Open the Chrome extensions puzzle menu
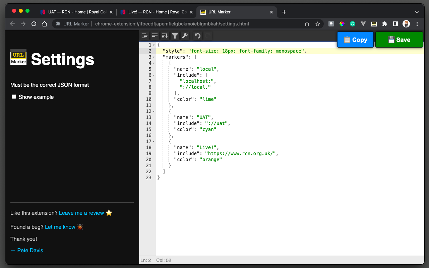The width and height of the screenshot is (429, 268). [x=385, y=24]
